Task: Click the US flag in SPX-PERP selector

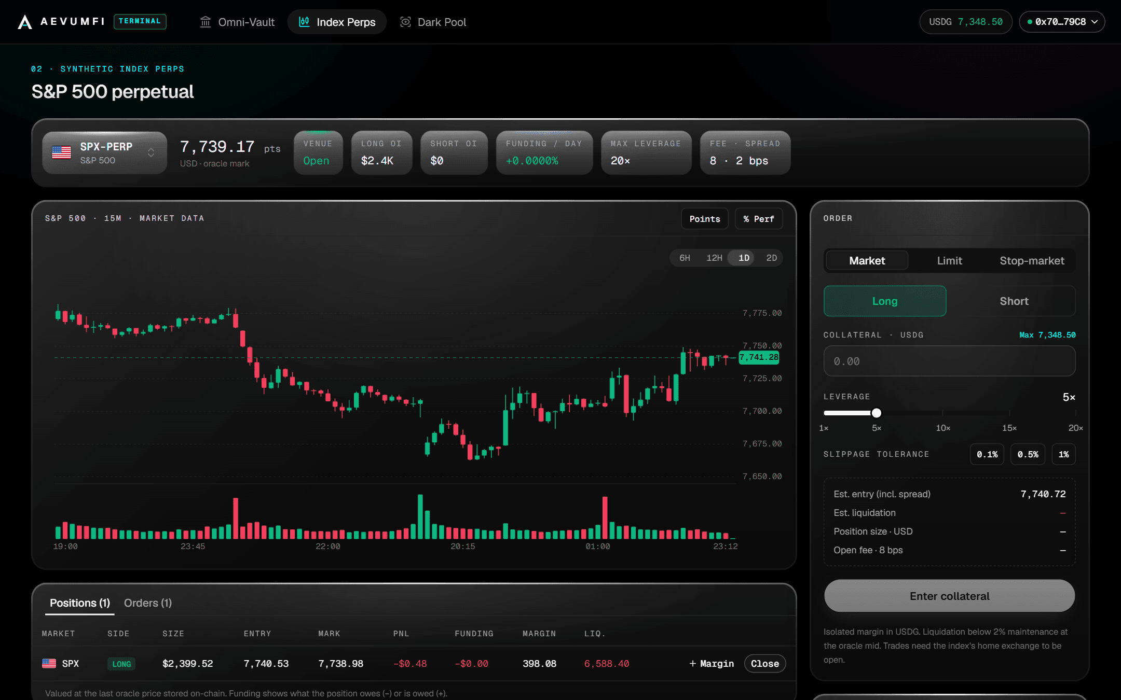Action: pyautogui.click(x=61, y=152)
